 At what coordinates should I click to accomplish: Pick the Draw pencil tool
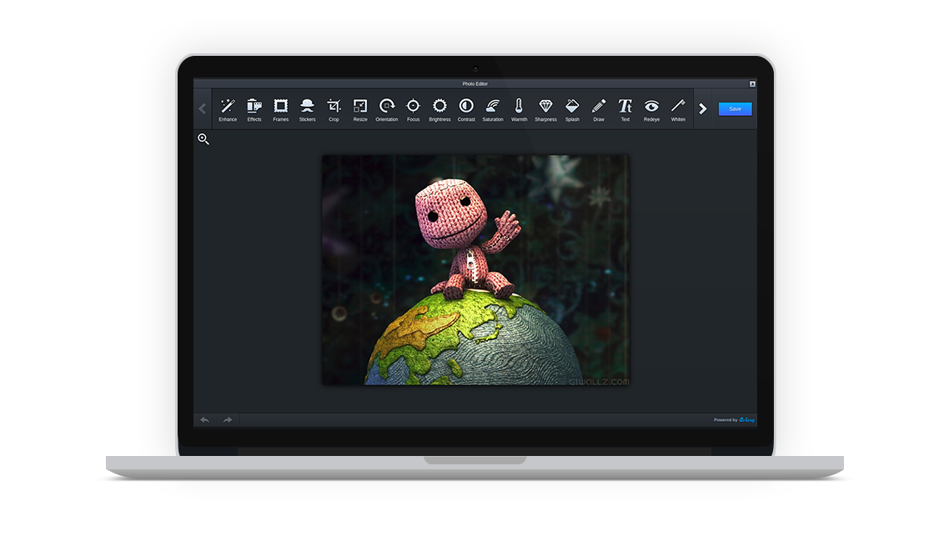[599, 107]
